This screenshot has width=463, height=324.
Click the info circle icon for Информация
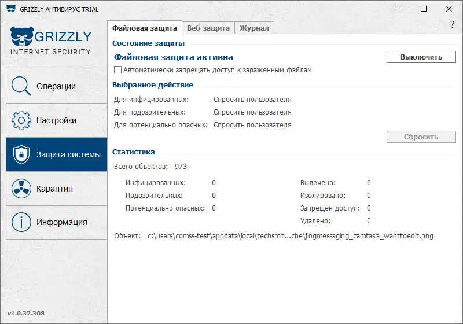point(21,222)
